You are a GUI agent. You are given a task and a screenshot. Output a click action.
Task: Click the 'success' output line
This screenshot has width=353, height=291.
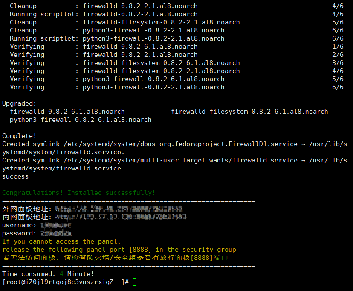15,176
